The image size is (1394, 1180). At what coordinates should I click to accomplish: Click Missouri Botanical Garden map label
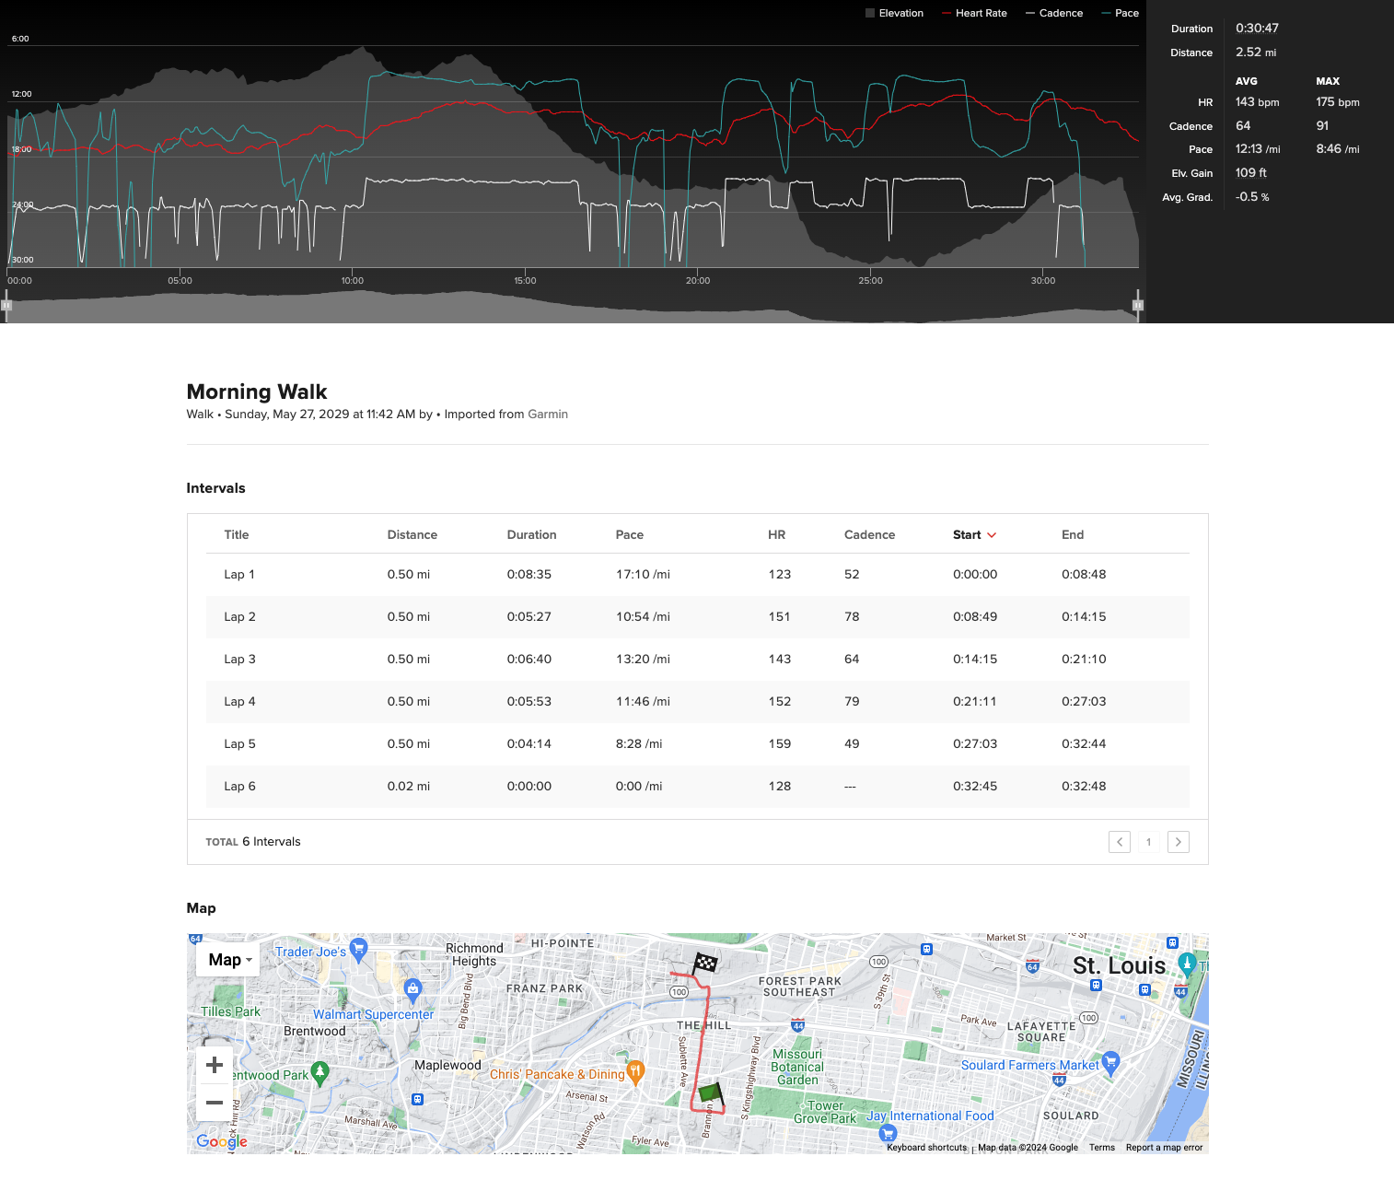[797, 1067]
